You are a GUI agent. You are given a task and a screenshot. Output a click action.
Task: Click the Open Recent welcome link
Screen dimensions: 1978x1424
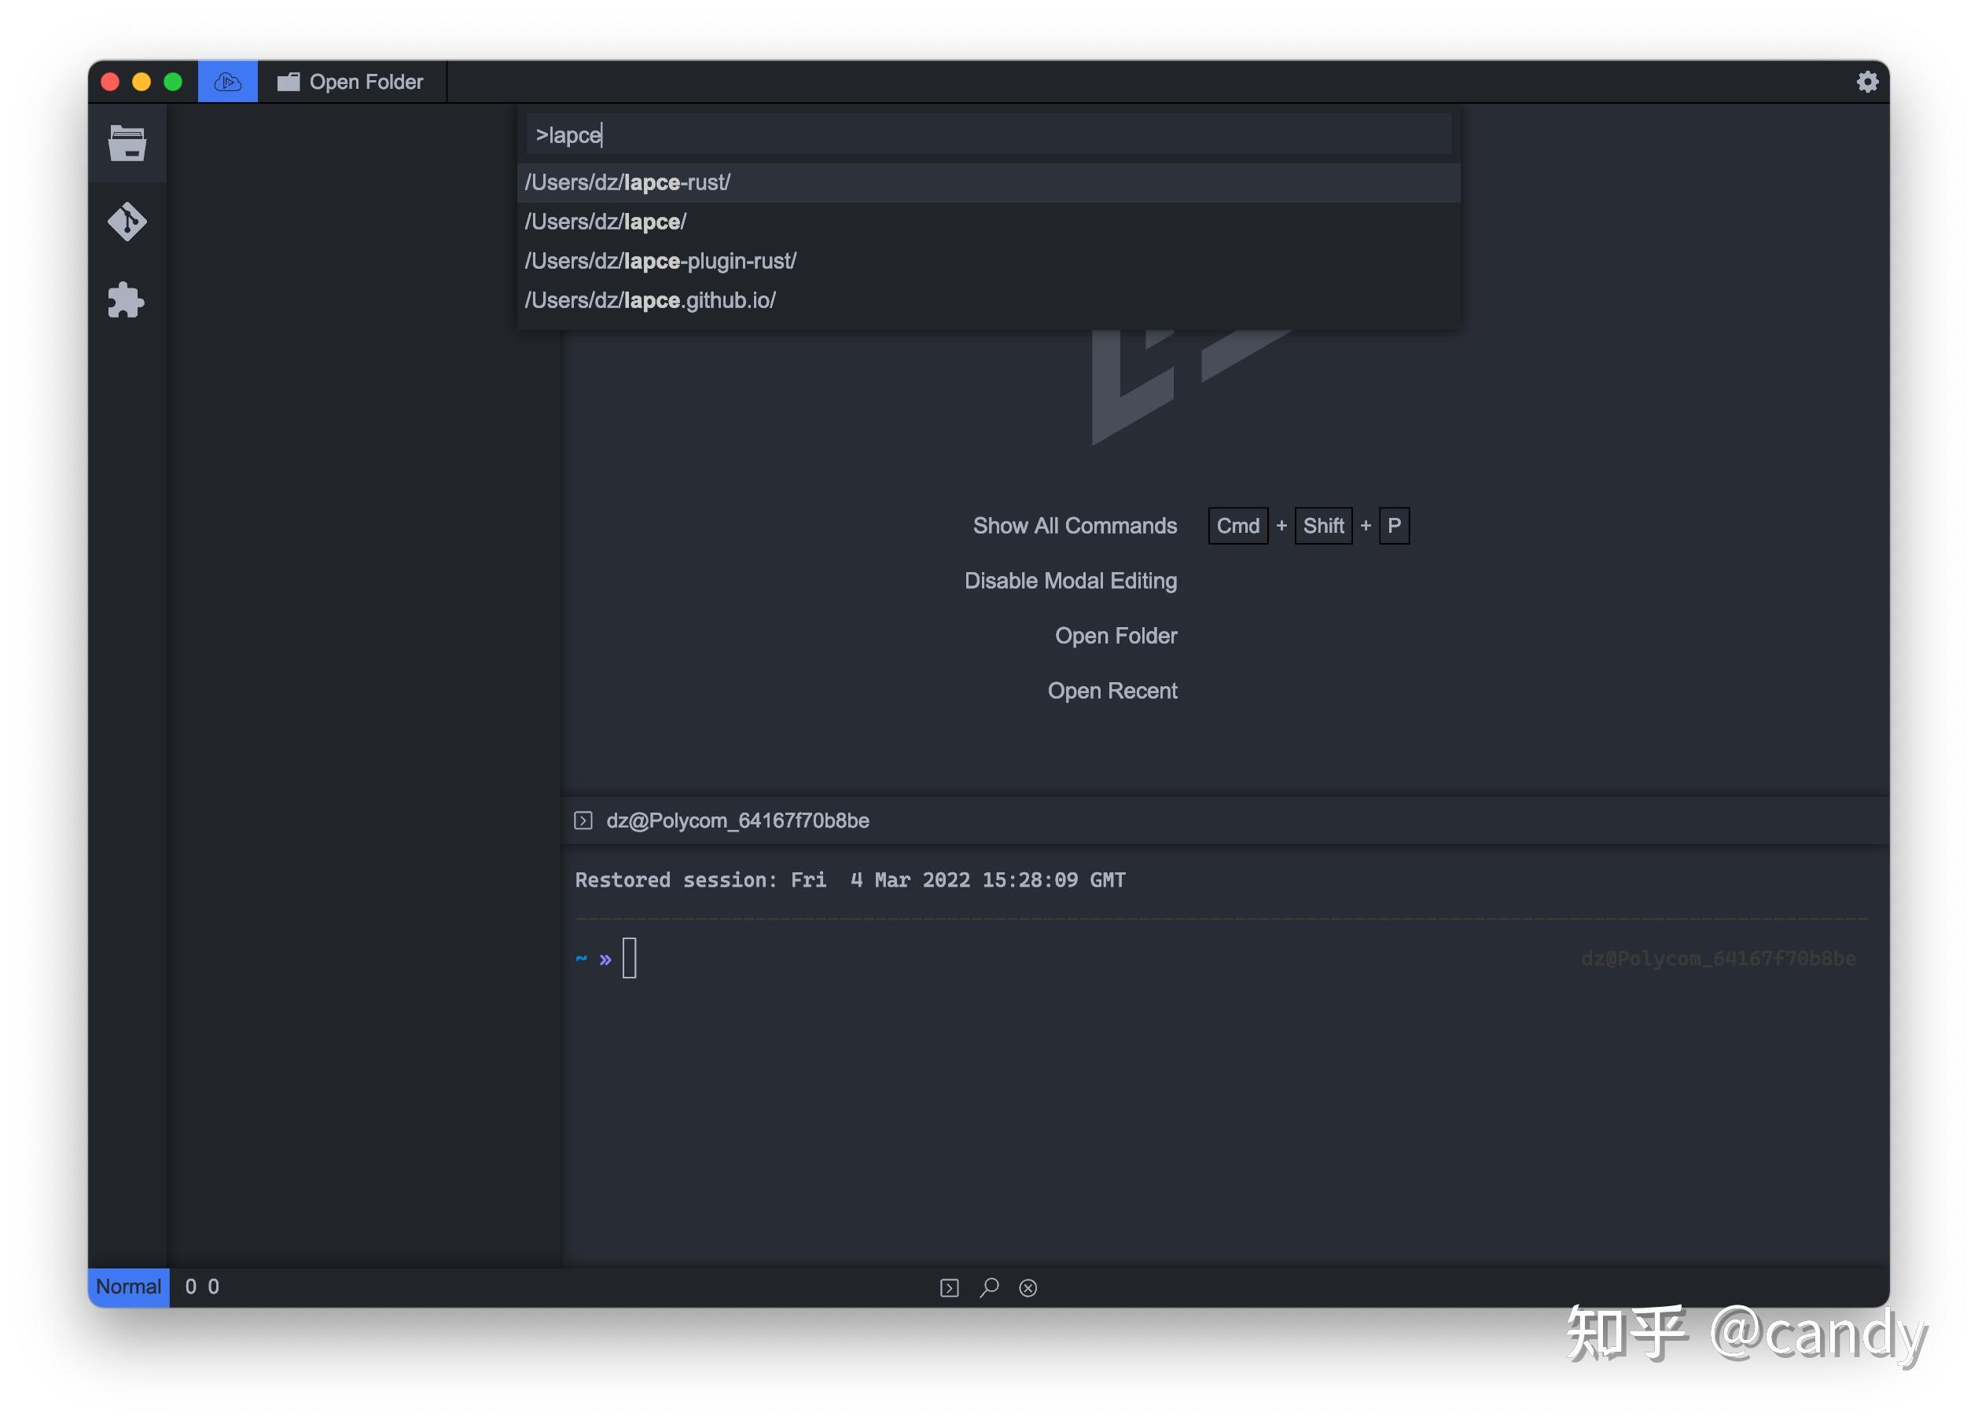click(1112, 691)
